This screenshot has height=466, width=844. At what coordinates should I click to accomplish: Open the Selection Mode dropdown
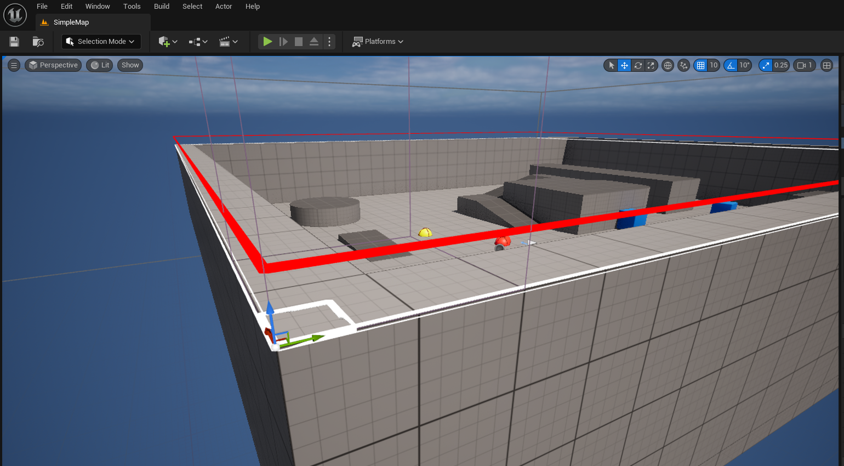(x=101, y=42)
